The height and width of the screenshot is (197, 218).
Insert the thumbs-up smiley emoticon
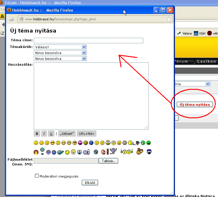86,152
